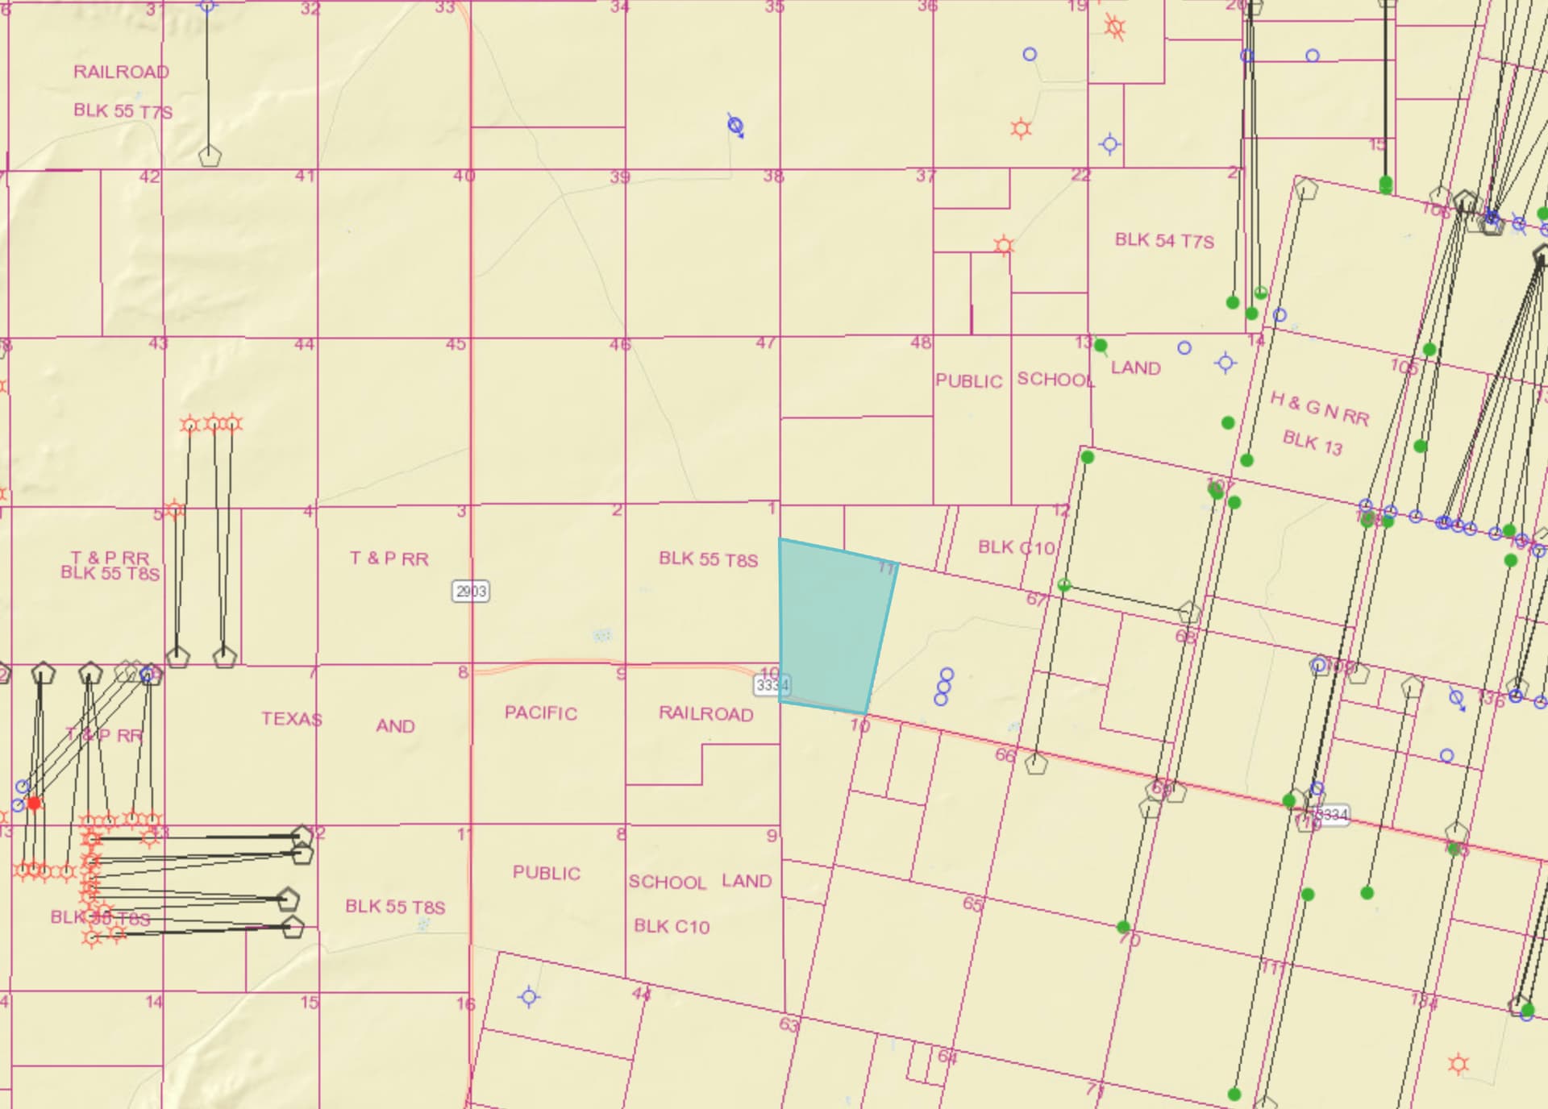Select the TEXAS label
This screenshot has width=1548, height=1109.
coord(292,718)
